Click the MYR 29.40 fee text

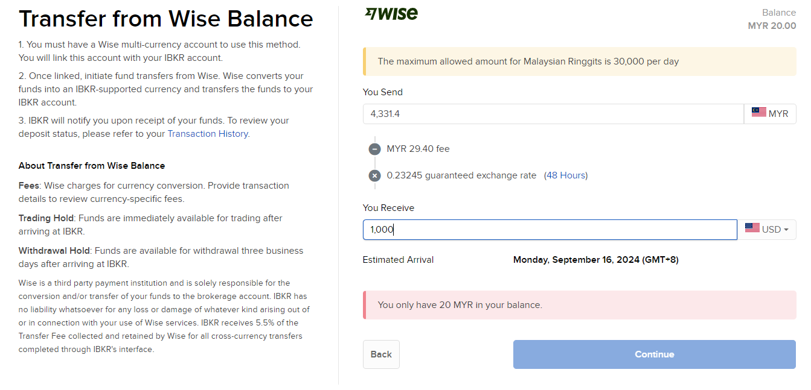(418, 149)
